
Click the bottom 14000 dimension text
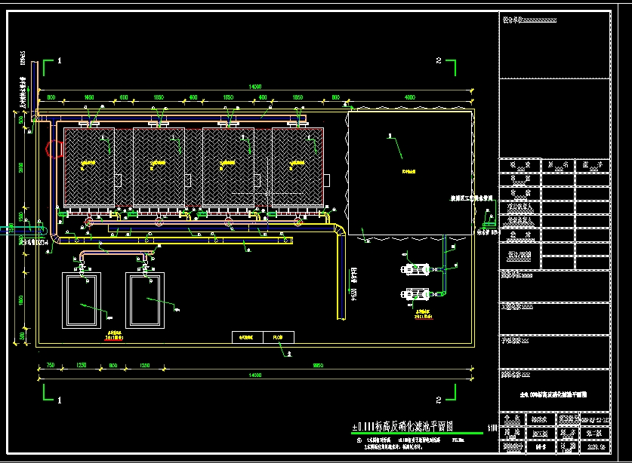(x=255, y=376)
